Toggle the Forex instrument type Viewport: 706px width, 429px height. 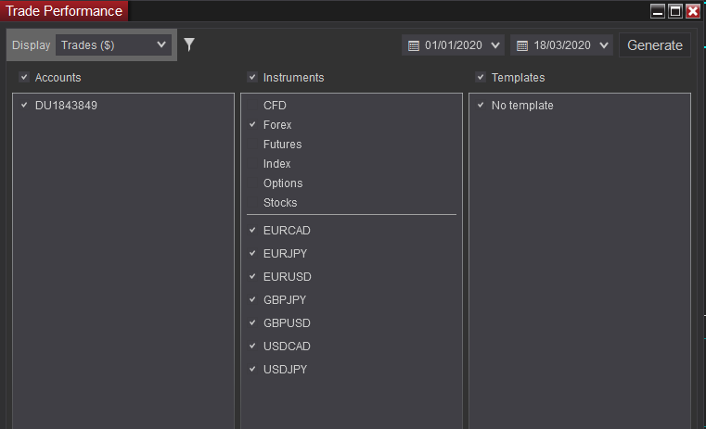point(277,125)
